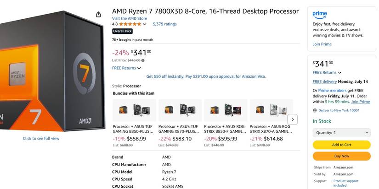Screen dimensions: 379x189
Task: Click the Prime logo in sidebar
Action: coord(320,14)
